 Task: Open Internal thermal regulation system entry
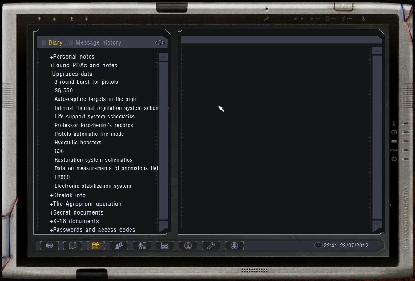[106, 108]
